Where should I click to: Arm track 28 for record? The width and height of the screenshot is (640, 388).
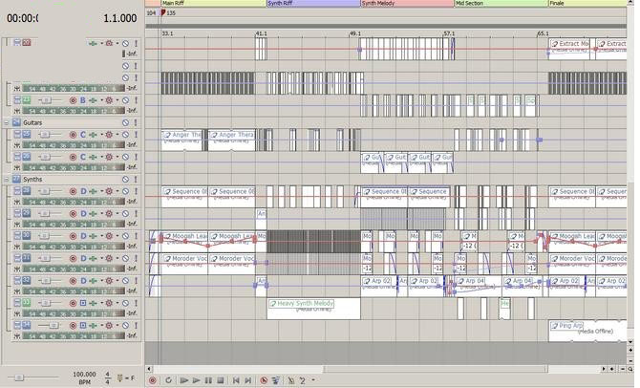click(73, 191)
